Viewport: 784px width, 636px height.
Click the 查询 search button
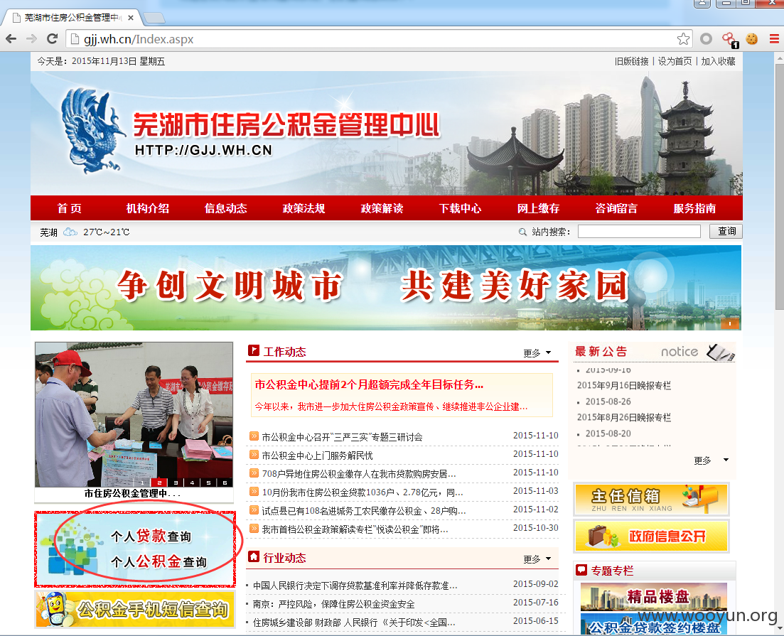[x=726, y=231]
